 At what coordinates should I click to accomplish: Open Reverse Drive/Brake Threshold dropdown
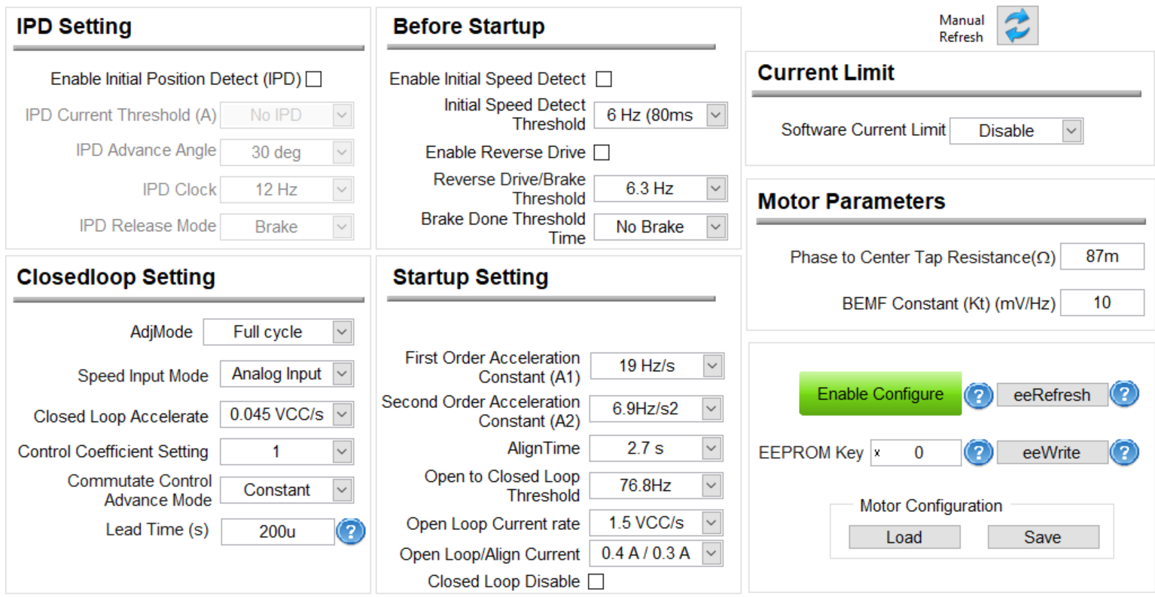(x=660, y=188)
